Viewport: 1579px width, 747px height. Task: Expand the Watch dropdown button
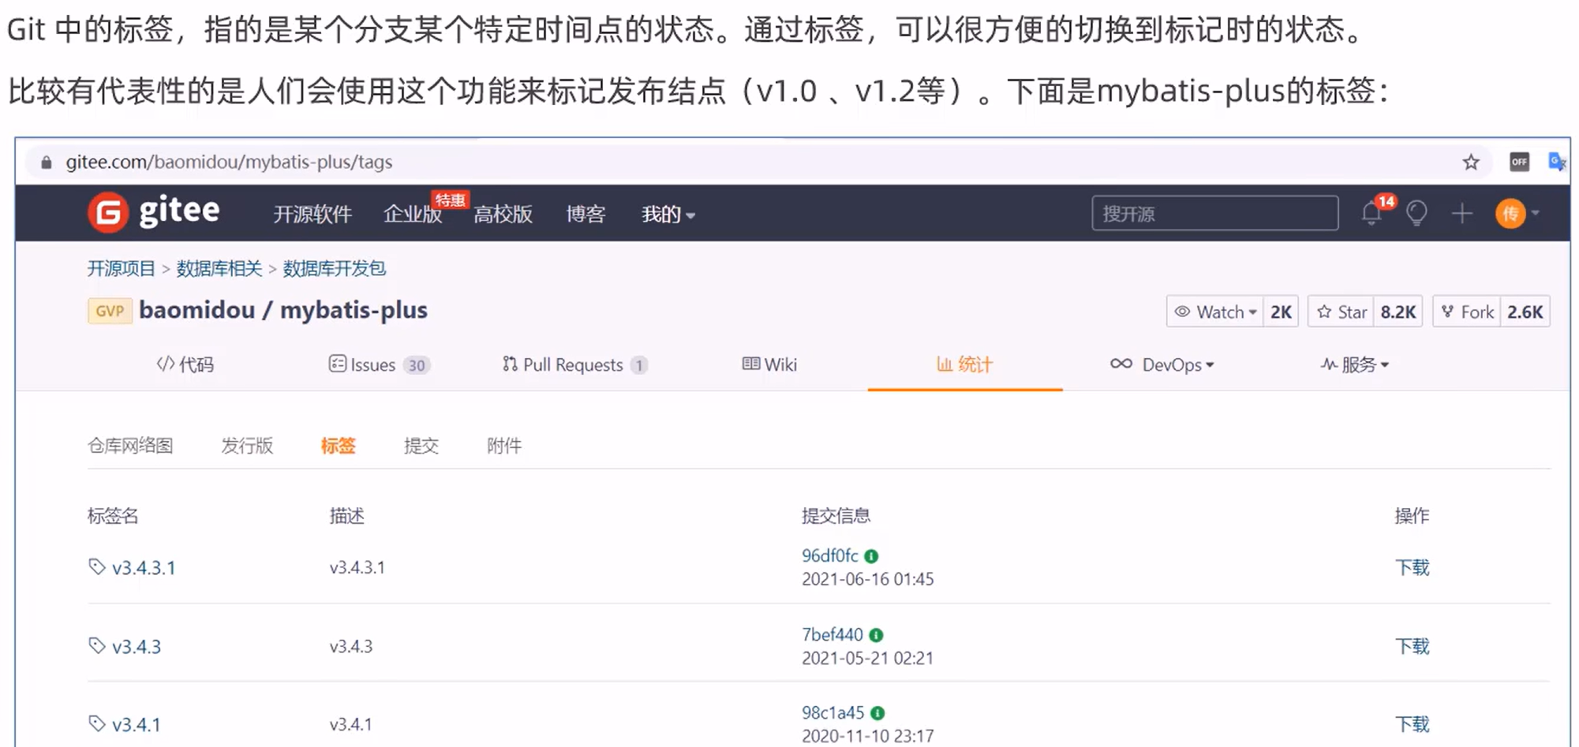coord(1215,312)
